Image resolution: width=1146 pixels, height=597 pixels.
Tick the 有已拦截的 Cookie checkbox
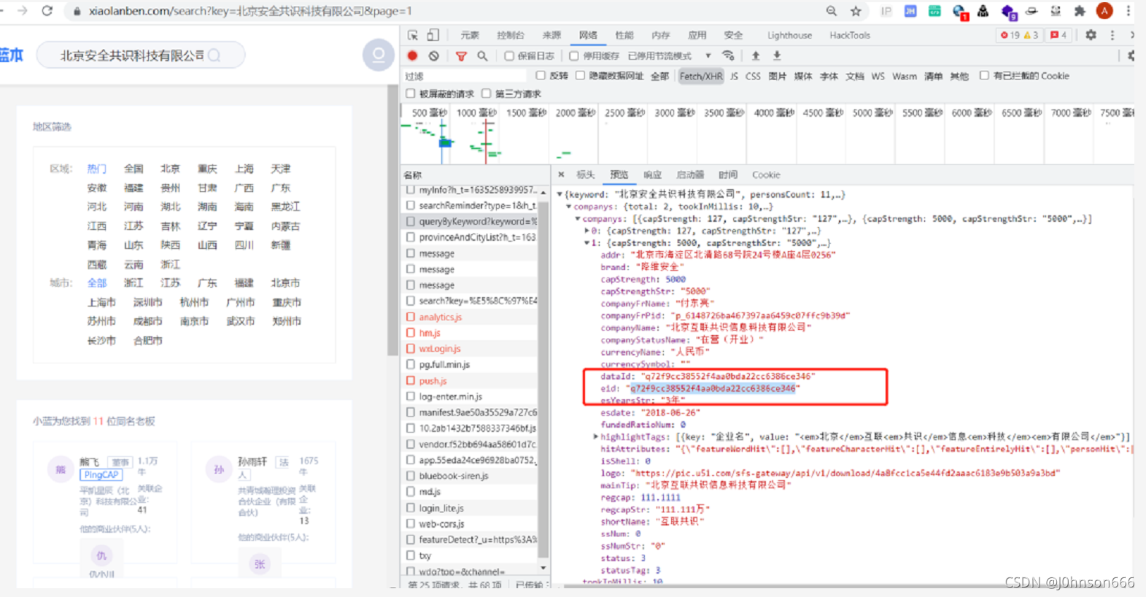click(984, 75)
